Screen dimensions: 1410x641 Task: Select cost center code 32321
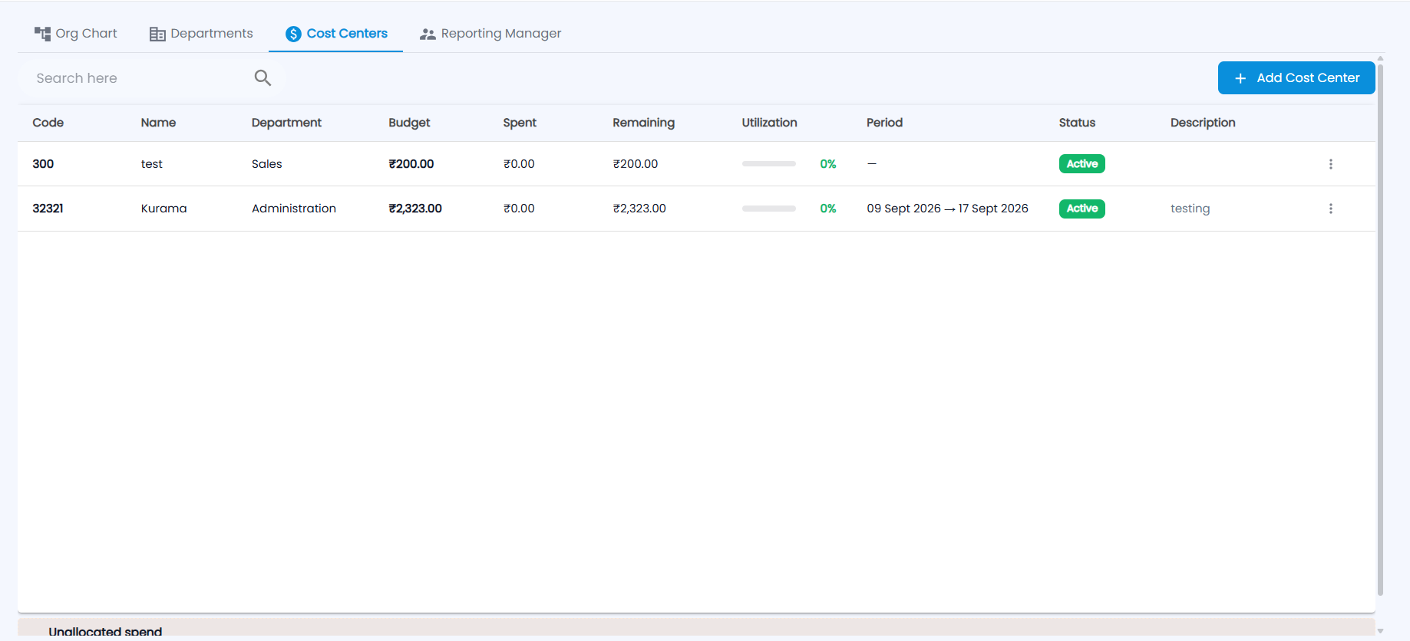pos(48,209)
